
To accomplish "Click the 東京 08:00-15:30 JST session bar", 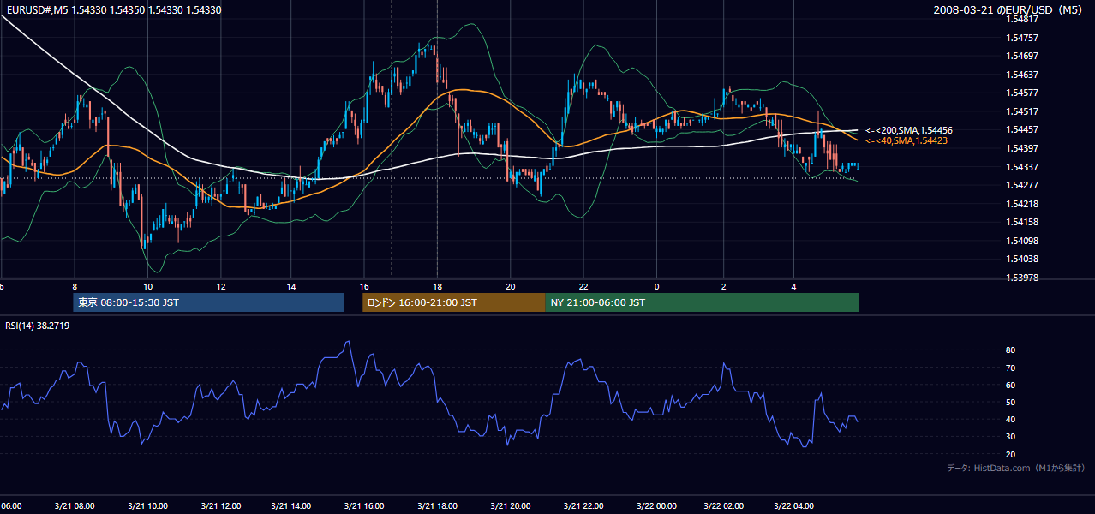I will click(x=208, y=302).
